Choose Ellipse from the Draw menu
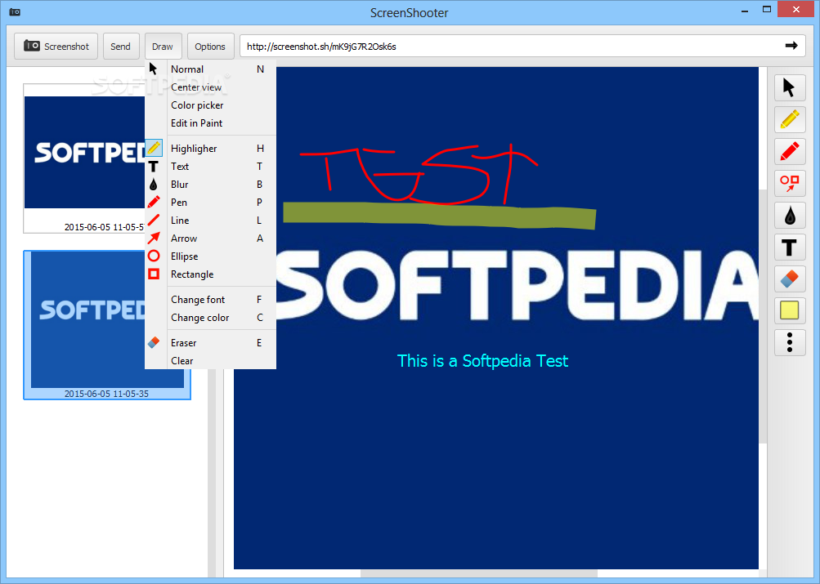The height and width of the screenshot is (584, 820). pyautogui.click(x=210, y=256)
